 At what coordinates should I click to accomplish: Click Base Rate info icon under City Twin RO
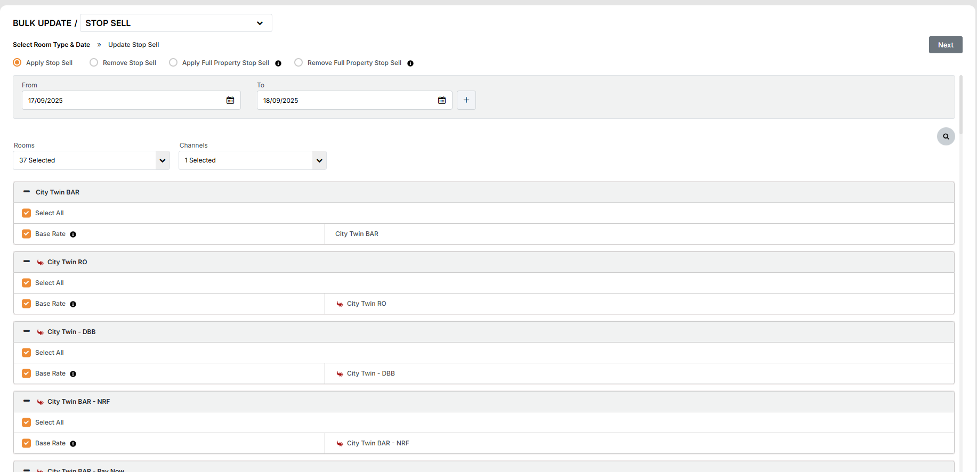coord(73,304)
